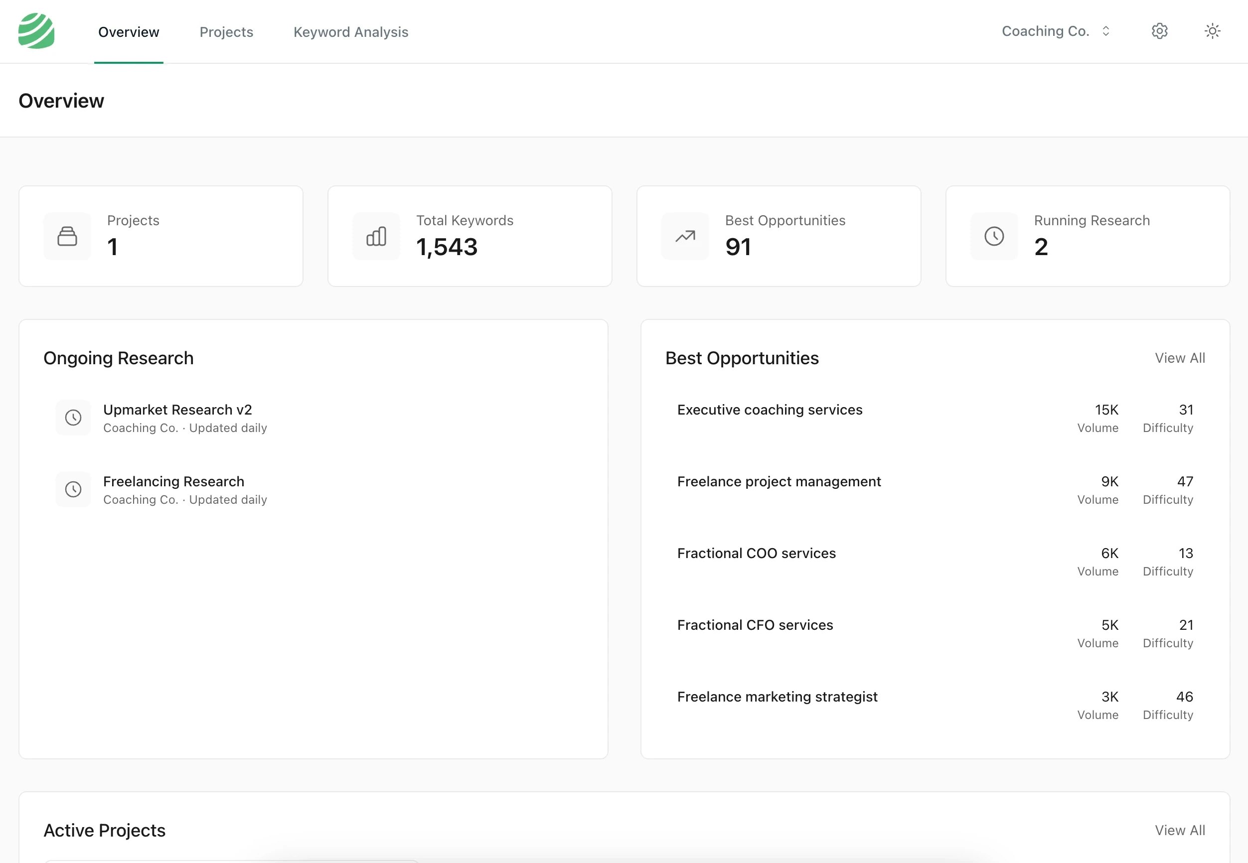Expand the Coaching Co. workspace switcher
This screenshot has height=863, width=1248.
pyautogui.click(x=1045, y=31)
